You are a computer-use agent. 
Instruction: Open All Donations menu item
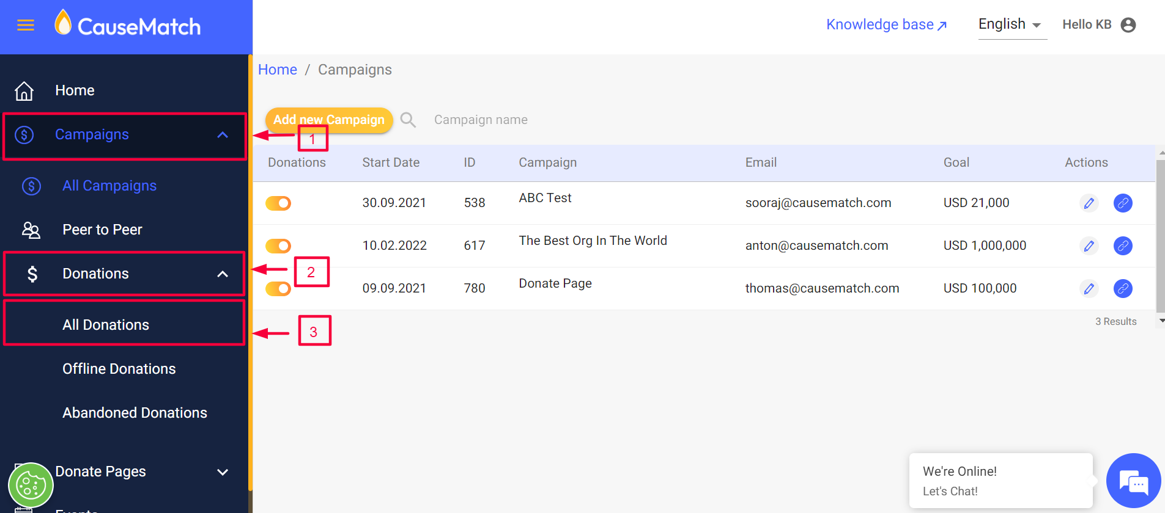tap(106, 325)
